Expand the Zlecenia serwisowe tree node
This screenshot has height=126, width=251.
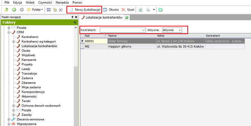coord(9,119)
